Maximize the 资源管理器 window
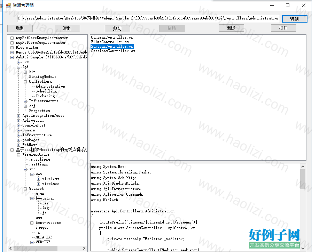312x252 pixels. [x=288, y=5]
